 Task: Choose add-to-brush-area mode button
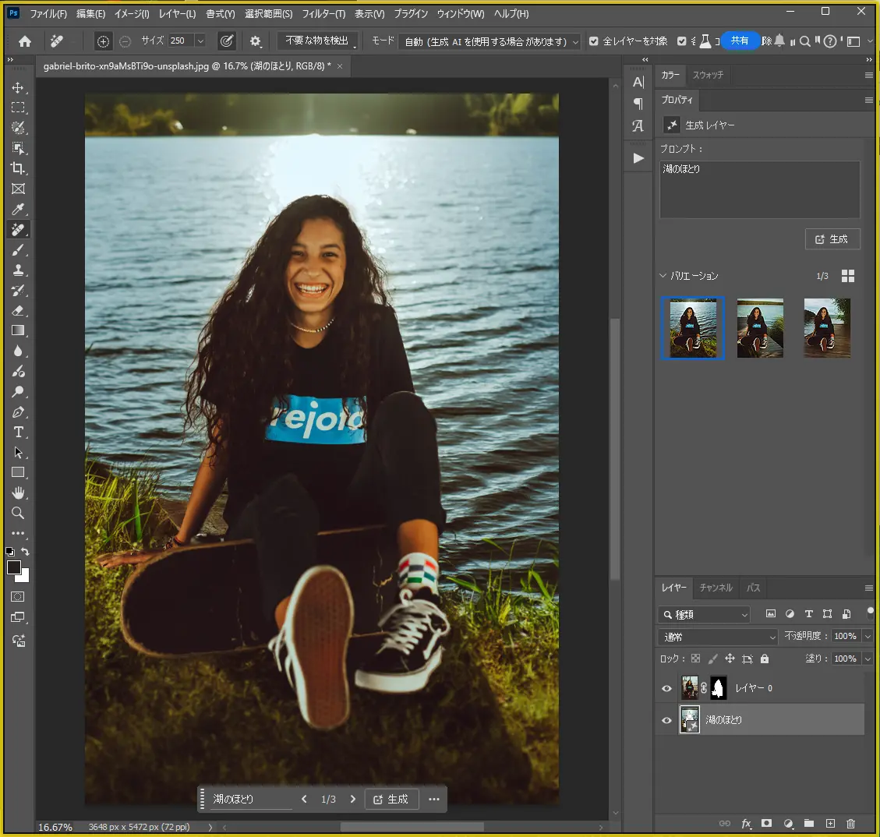click(x=103, y=41)
